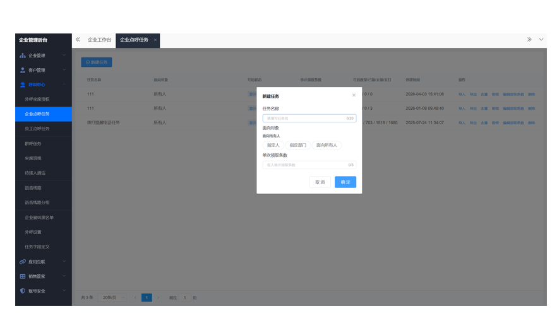Click the 销售管家 table icon
Viewport: 557px width, 335px height.
tap(23, 276)
